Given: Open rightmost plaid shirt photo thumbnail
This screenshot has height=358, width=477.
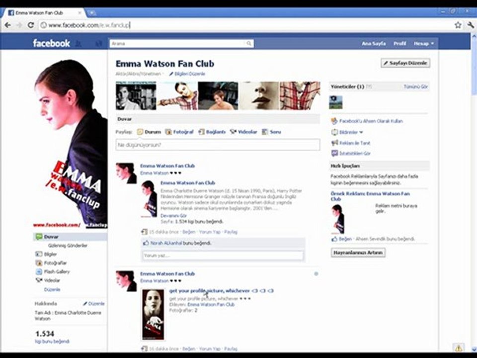Looking at the screenshot, I should click(x=300, y=95).
